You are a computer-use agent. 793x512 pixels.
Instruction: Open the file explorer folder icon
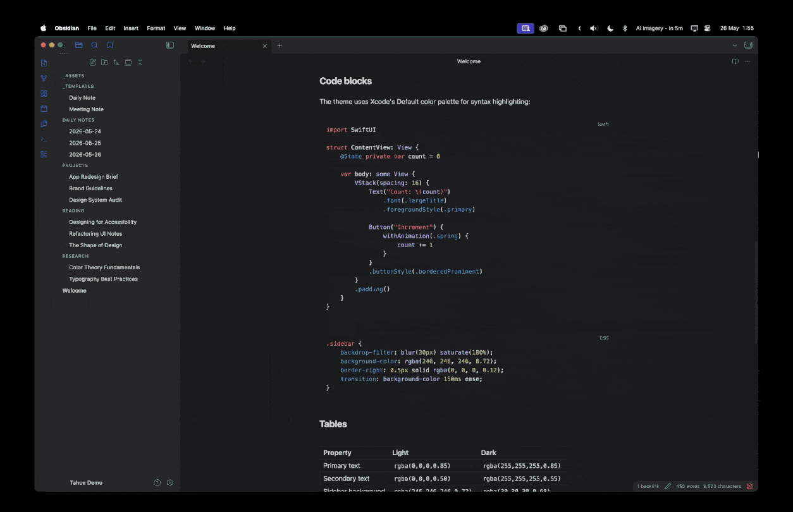pos(79,46)
